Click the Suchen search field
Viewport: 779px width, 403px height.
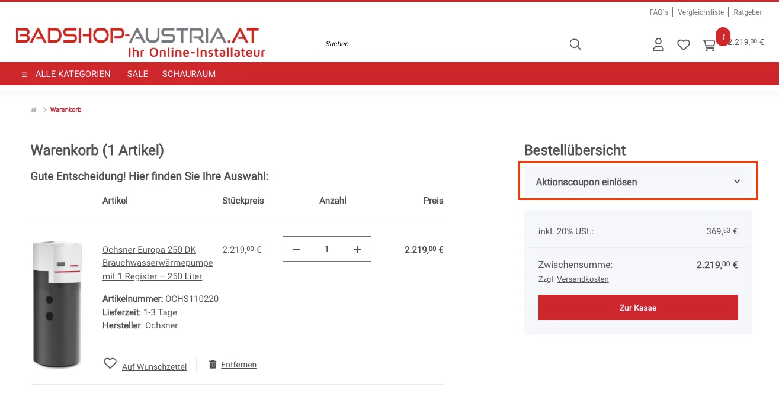tap(441, 44)
